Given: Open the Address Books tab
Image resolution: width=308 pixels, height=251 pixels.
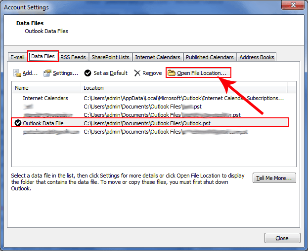Looking at the screenshot, I should pyautogui.click(x=257, y=57).
